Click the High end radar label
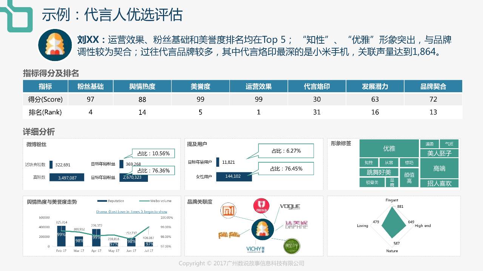Image resolution: width=483 pixels, height=271 pixels. point(423,225)
